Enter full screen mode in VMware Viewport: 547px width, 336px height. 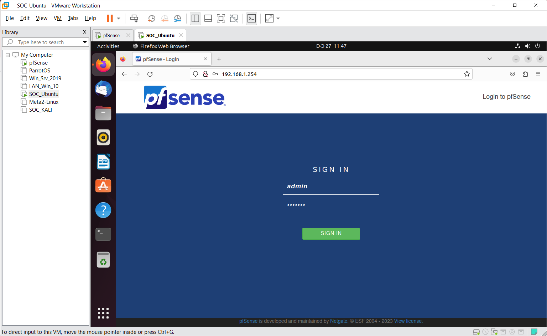tap(221, 19)
